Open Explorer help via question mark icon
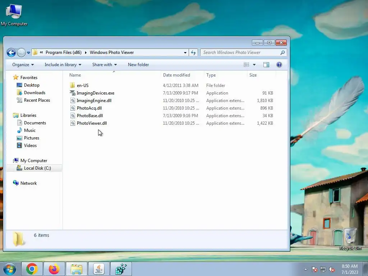Screen dimensions: 368x276 point(279,65)
